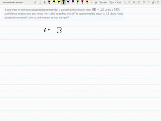
Task: Select the magenta pen
Action: tap(73, 2)
